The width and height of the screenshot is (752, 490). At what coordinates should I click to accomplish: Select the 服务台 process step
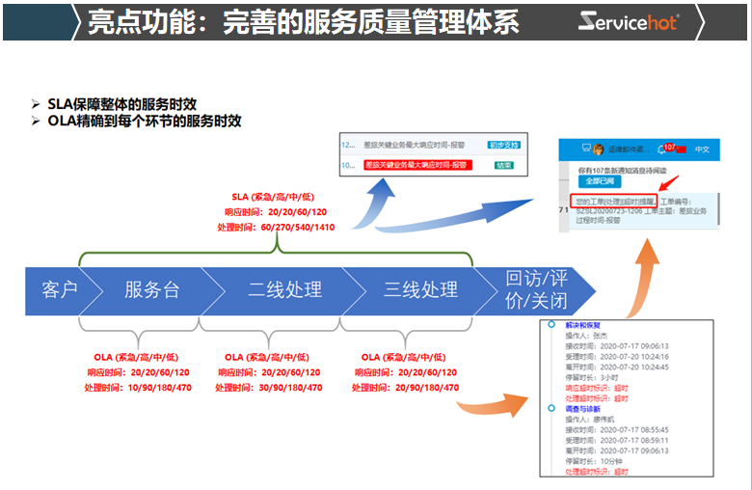[x=151, y=290]
